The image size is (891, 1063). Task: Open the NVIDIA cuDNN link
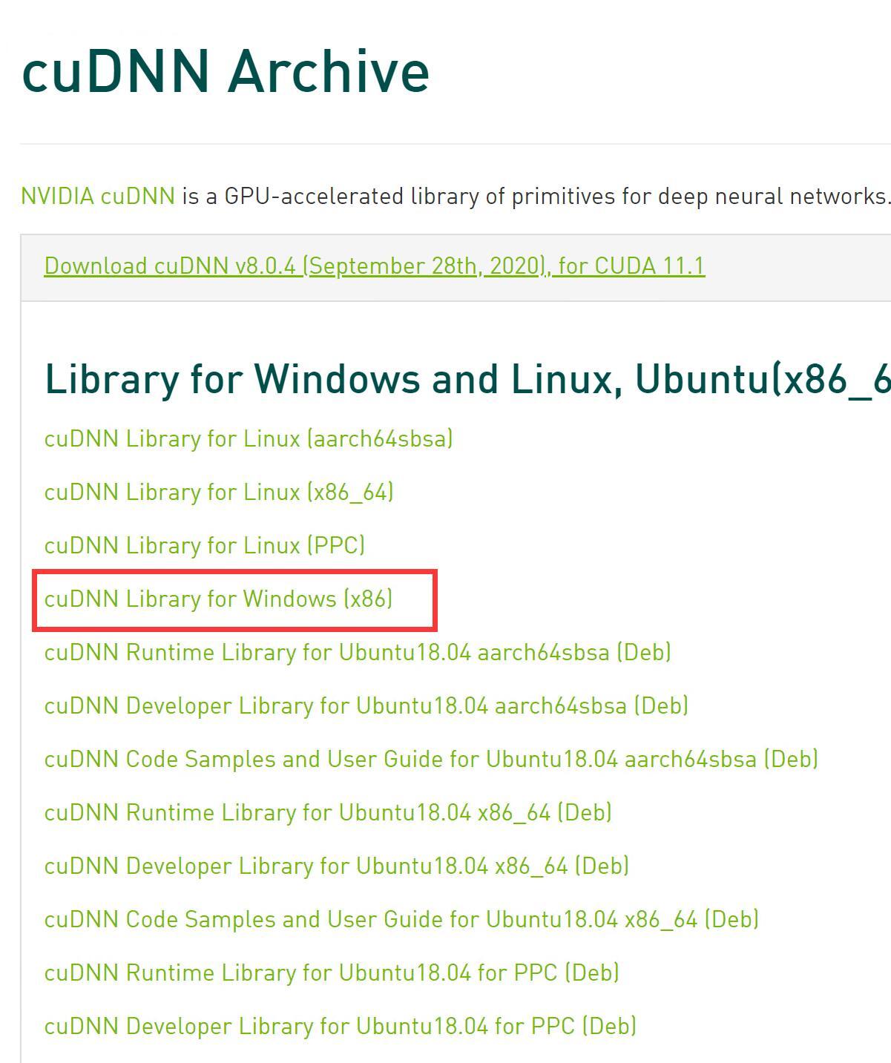point(97,197)
